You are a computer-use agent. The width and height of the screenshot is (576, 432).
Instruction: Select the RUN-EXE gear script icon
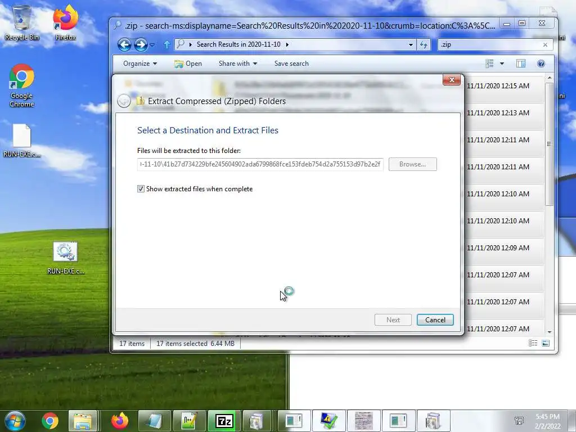coord(65,258)
